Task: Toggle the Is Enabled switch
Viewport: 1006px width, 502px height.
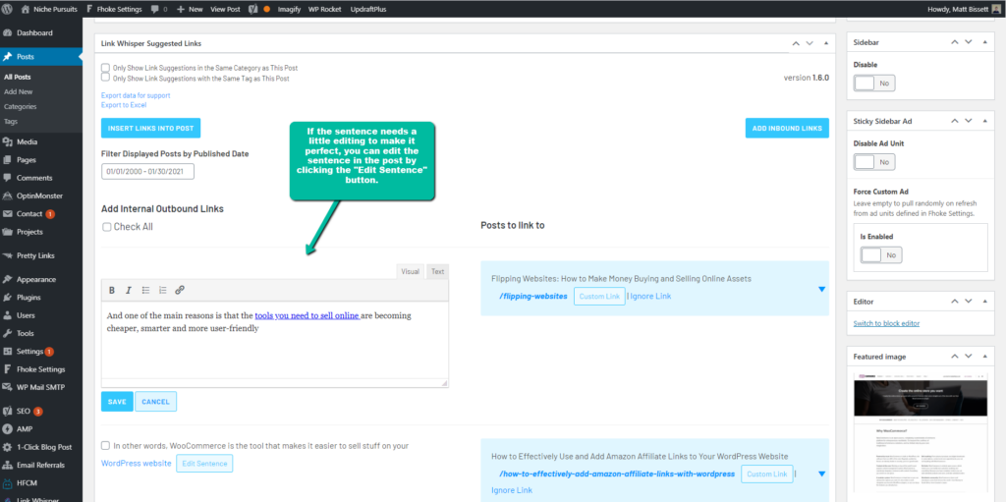Action: pyautogui.click(x=881, y=254)
